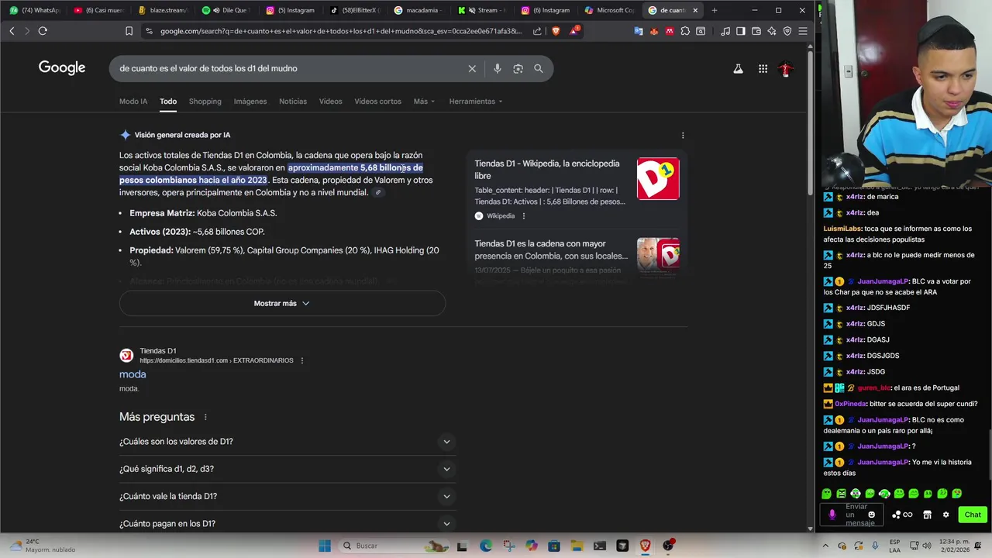
Task: Select the Imágenes results tab
Action: [250, 102]
